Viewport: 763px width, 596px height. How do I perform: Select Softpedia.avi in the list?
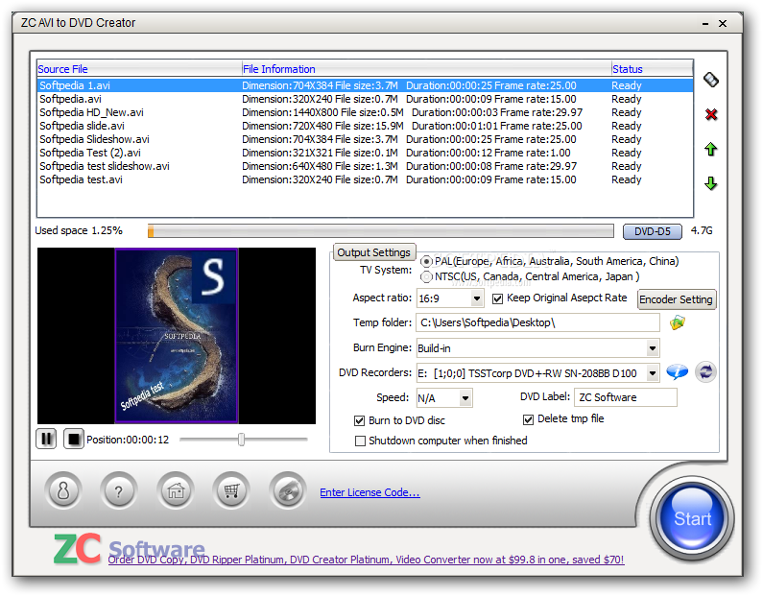coord(365,99)
